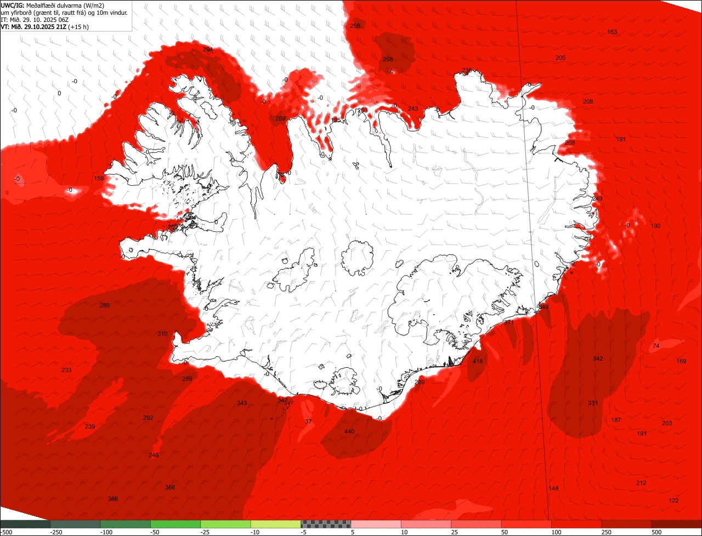
Task: Click the map value 440
Action: click(349, 431)
